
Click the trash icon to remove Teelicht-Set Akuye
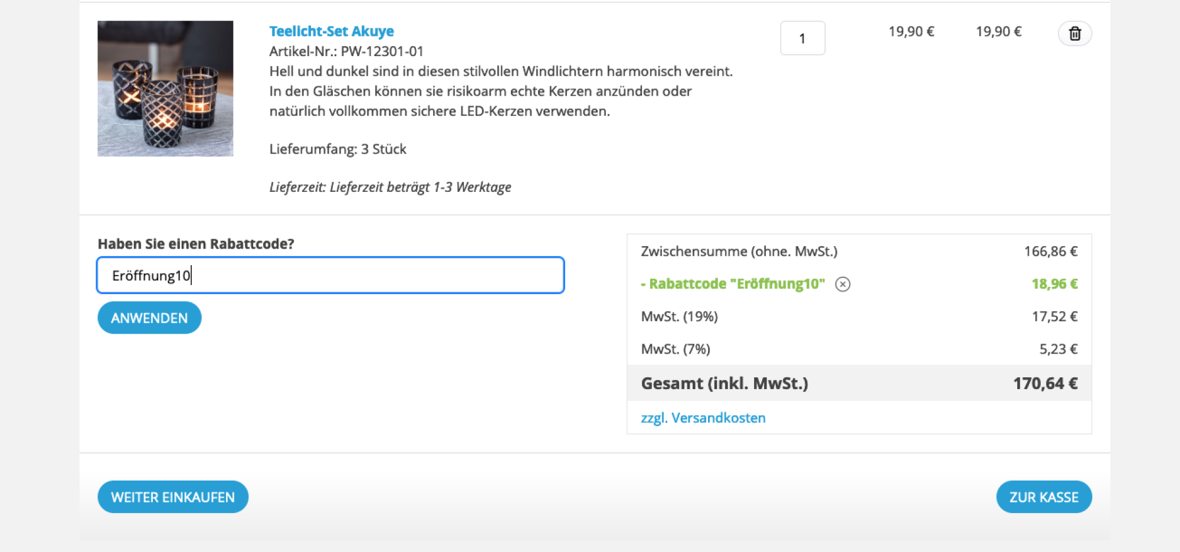1075,34
